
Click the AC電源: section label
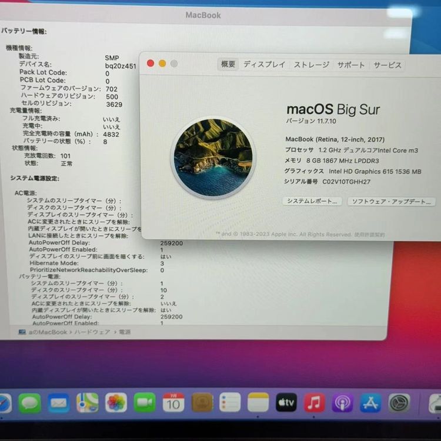[x=26, y=193]
